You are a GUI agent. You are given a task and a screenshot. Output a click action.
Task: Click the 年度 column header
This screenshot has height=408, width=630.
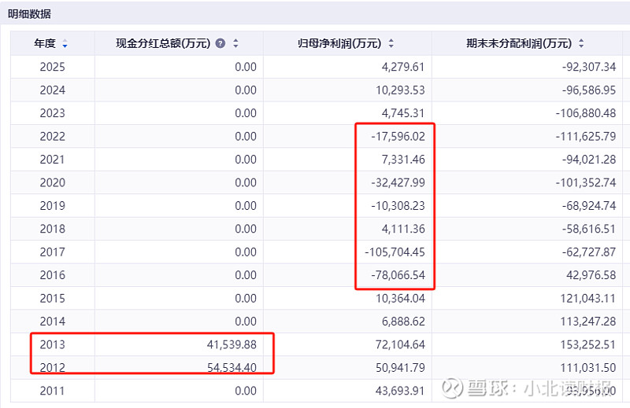pyautogui.click(x=53, y=43)
